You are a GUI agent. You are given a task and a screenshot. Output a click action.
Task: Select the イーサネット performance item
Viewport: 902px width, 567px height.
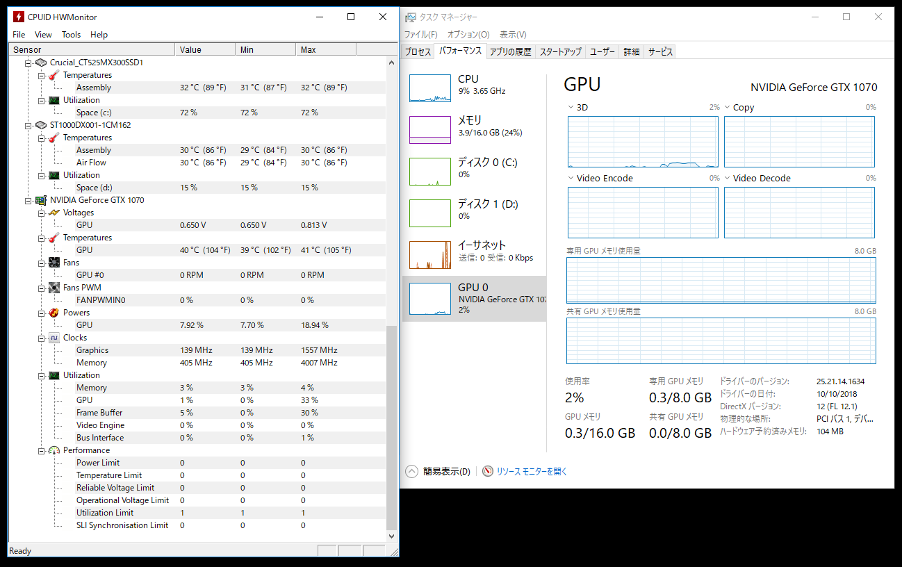click(474, 255)
